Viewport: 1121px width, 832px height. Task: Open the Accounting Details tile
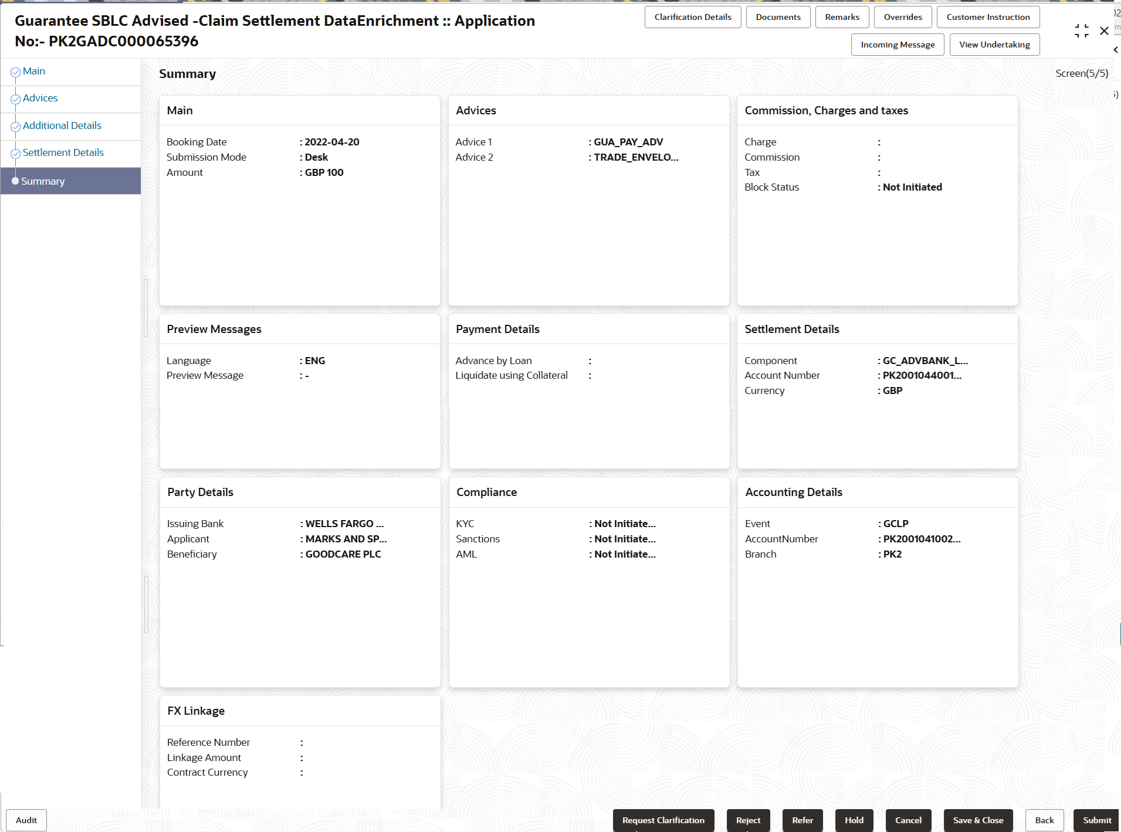pos(878,582)
